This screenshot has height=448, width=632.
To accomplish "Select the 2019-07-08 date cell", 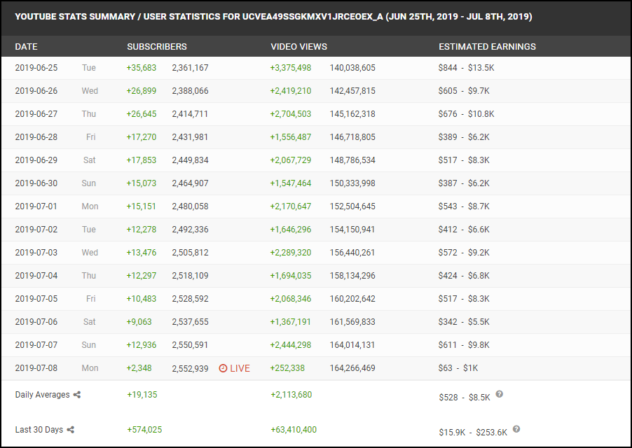I will [x=36, y=368].
